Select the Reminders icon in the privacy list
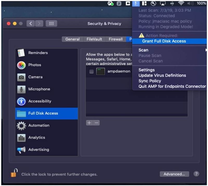Image resolution: width=208 pixels, height=186 pixels. click(21, 53)
